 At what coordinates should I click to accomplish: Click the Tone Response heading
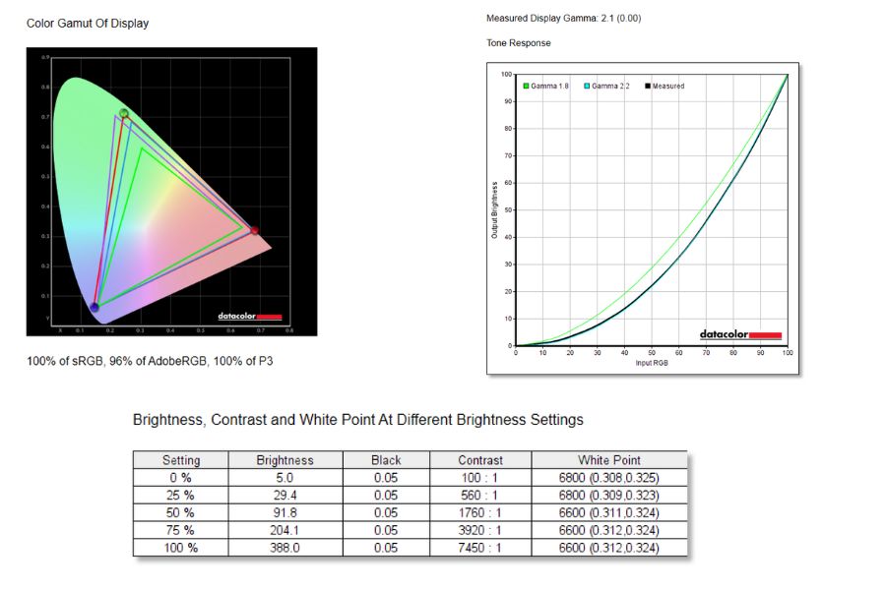pos(518,43)
